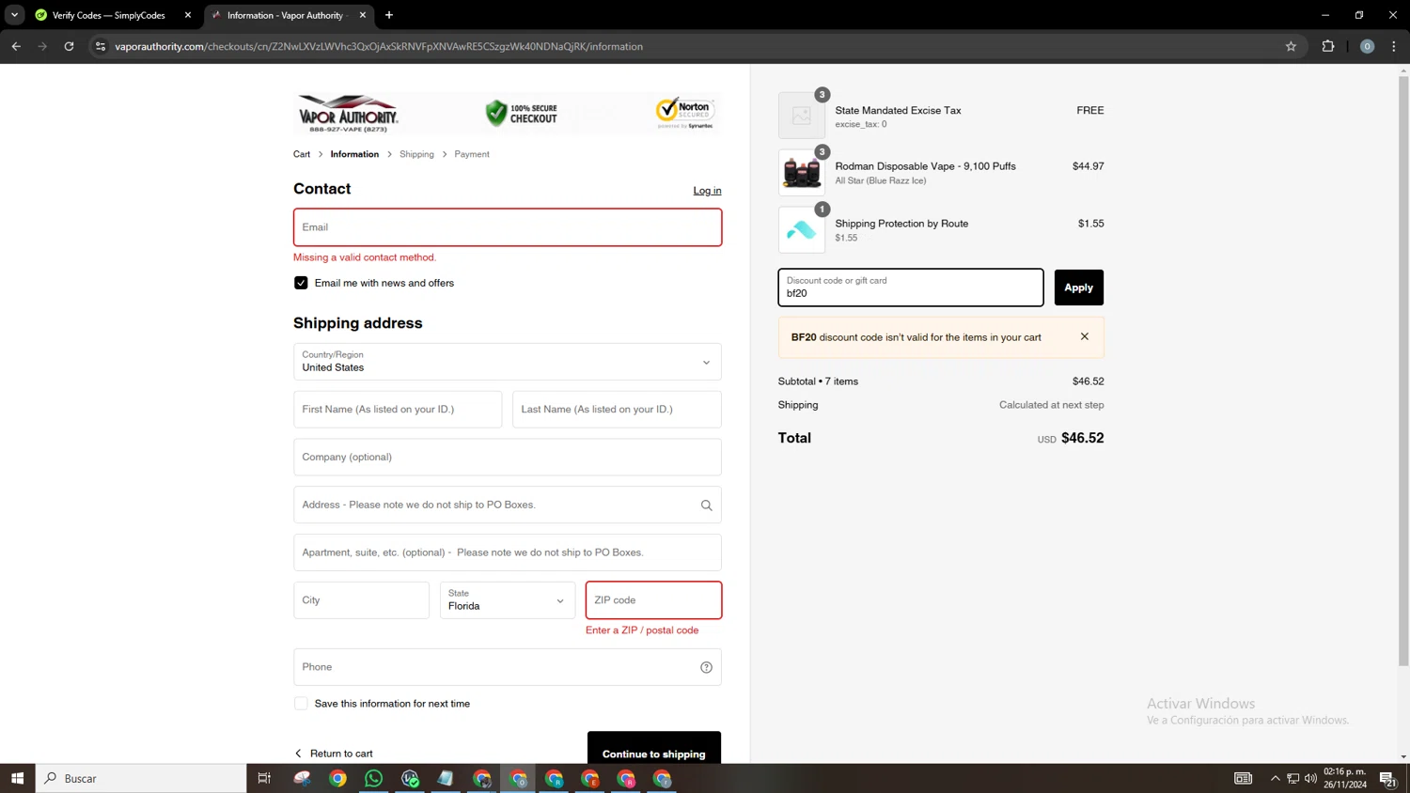
Task: Click the Norton Secured badge
Action: (685, 113)
